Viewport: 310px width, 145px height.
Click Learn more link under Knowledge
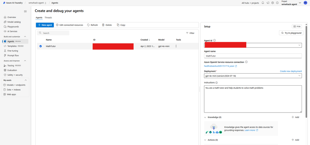250,130
